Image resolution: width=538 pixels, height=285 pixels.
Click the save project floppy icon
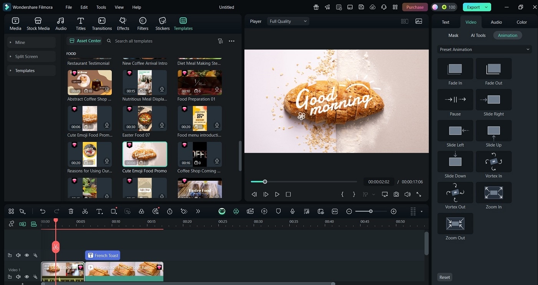[x=361, y=7]
